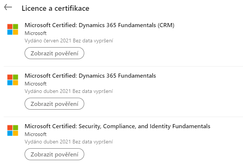Click Vydáno duben 2021 under Security, Compliance certification
243x165 pixels.
pos(48,142)
